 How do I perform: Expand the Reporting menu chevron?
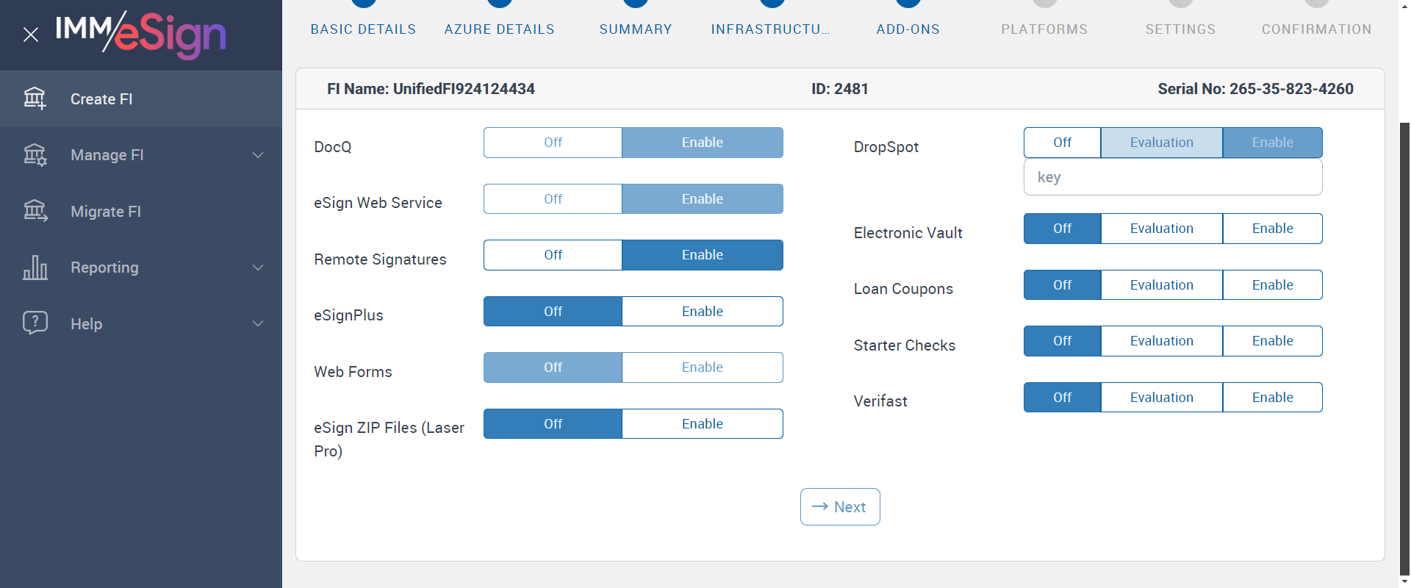(x=258, y=268)
